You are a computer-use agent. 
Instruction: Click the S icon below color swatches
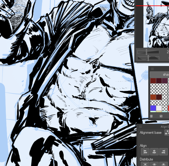[x=161, y=116]
